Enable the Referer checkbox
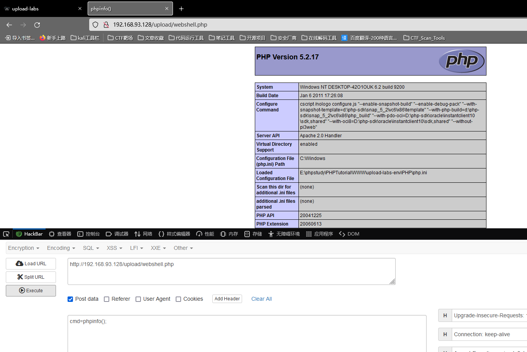527x352 pixels. click(x=107, y=299)
